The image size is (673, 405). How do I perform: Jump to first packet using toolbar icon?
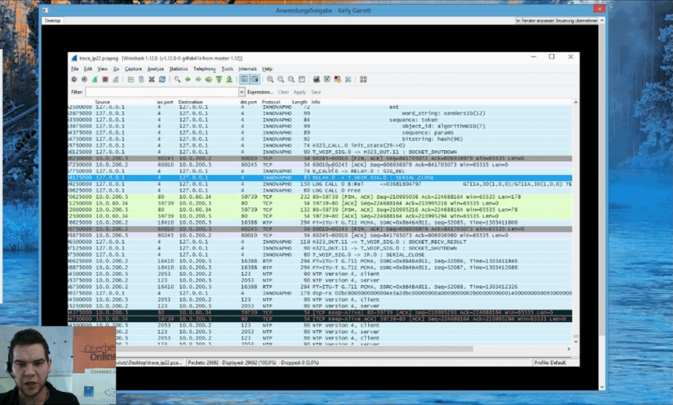point(219,79)
